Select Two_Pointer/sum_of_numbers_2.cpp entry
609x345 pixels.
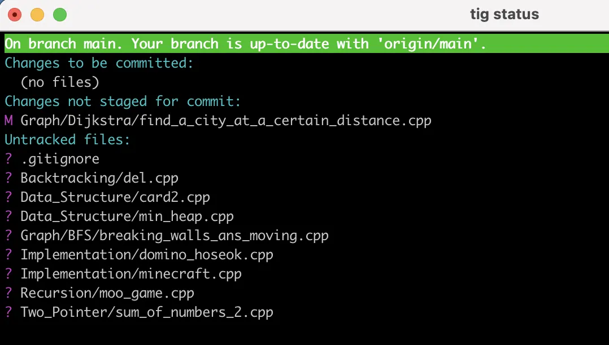147,312
